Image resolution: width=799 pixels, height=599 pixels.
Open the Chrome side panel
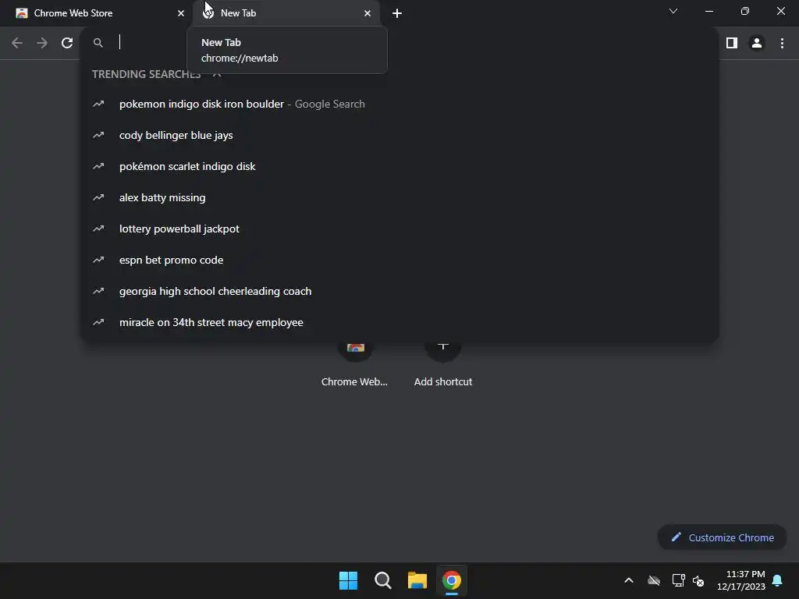(x=732, y=43)
